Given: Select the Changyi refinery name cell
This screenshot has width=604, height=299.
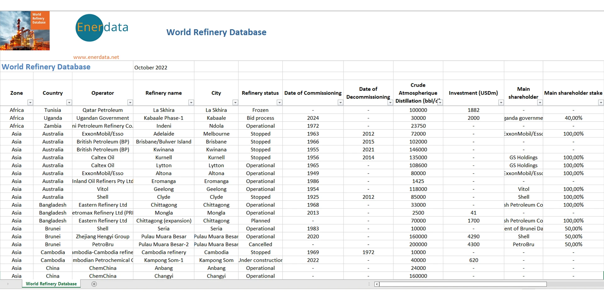Looking at the screenshot, I should (x=164, y=276).
